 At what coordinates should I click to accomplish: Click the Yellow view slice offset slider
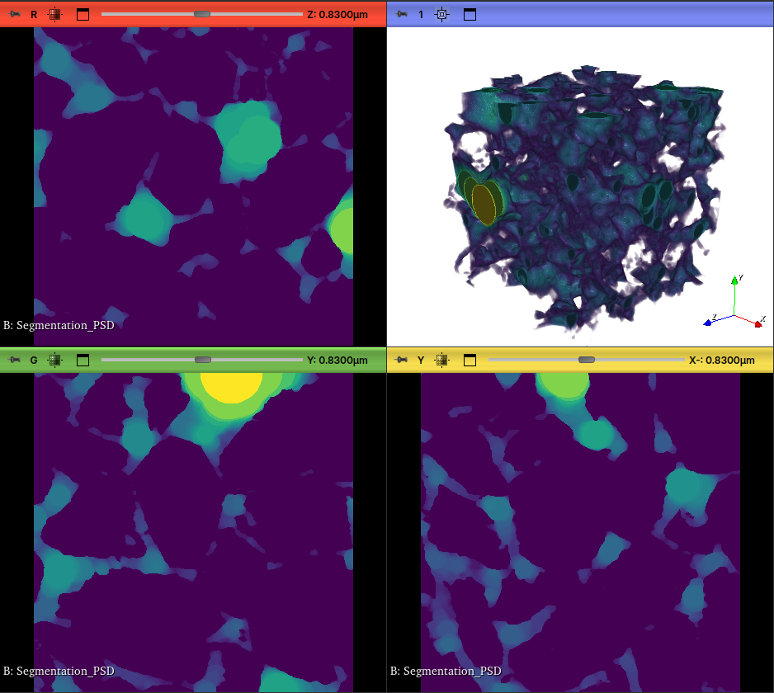[587, 360]
